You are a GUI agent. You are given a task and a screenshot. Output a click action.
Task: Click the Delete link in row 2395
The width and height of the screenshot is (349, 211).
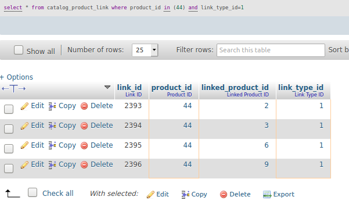[x=102, y=145]
